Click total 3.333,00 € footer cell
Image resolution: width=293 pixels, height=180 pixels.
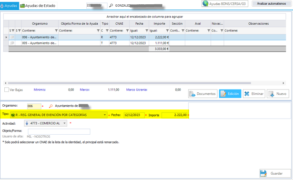(159, 49)
